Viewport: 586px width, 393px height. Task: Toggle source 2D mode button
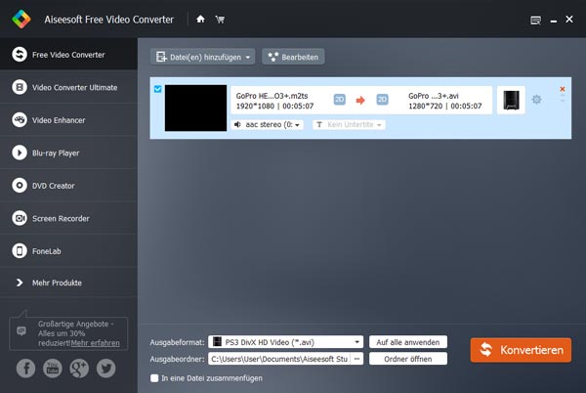340,99
